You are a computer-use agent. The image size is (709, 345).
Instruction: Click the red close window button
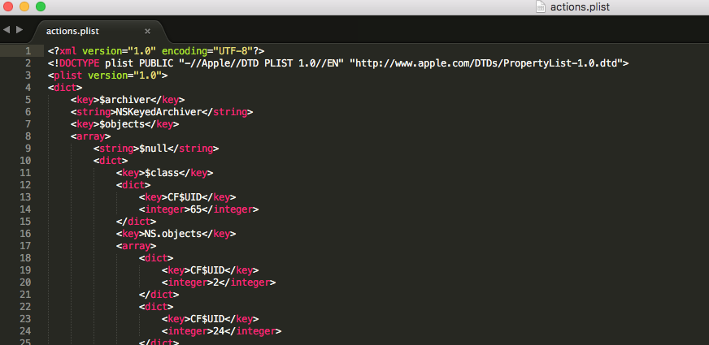coord(8,6)
